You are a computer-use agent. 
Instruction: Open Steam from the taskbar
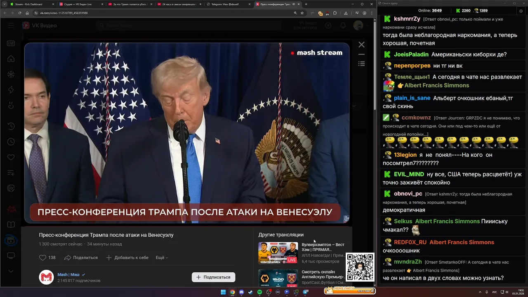(x=250, y=292)
